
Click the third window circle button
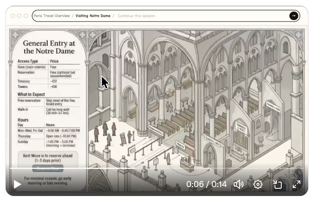(26, 16)
